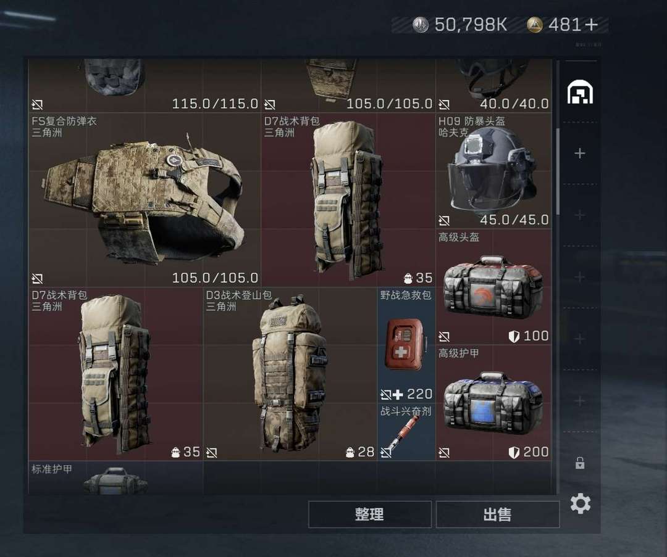Select the FS复合防弹衣 body armor
Viewport: 667px width, 557px height.
point(145,200)
